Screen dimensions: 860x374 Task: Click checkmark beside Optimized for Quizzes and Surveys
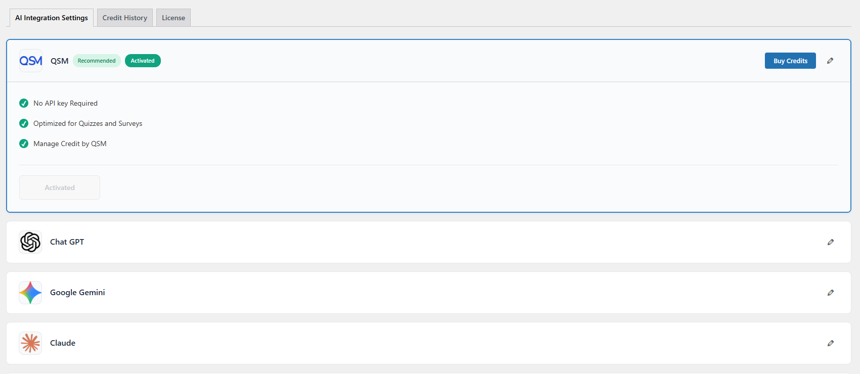click(x=24, y=123)
